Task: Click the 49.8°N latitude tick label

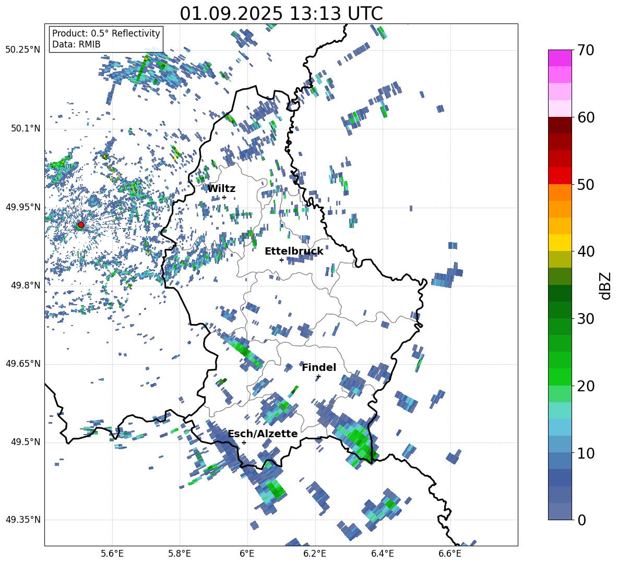Action: pyautogui.click(x=25, y=285)
